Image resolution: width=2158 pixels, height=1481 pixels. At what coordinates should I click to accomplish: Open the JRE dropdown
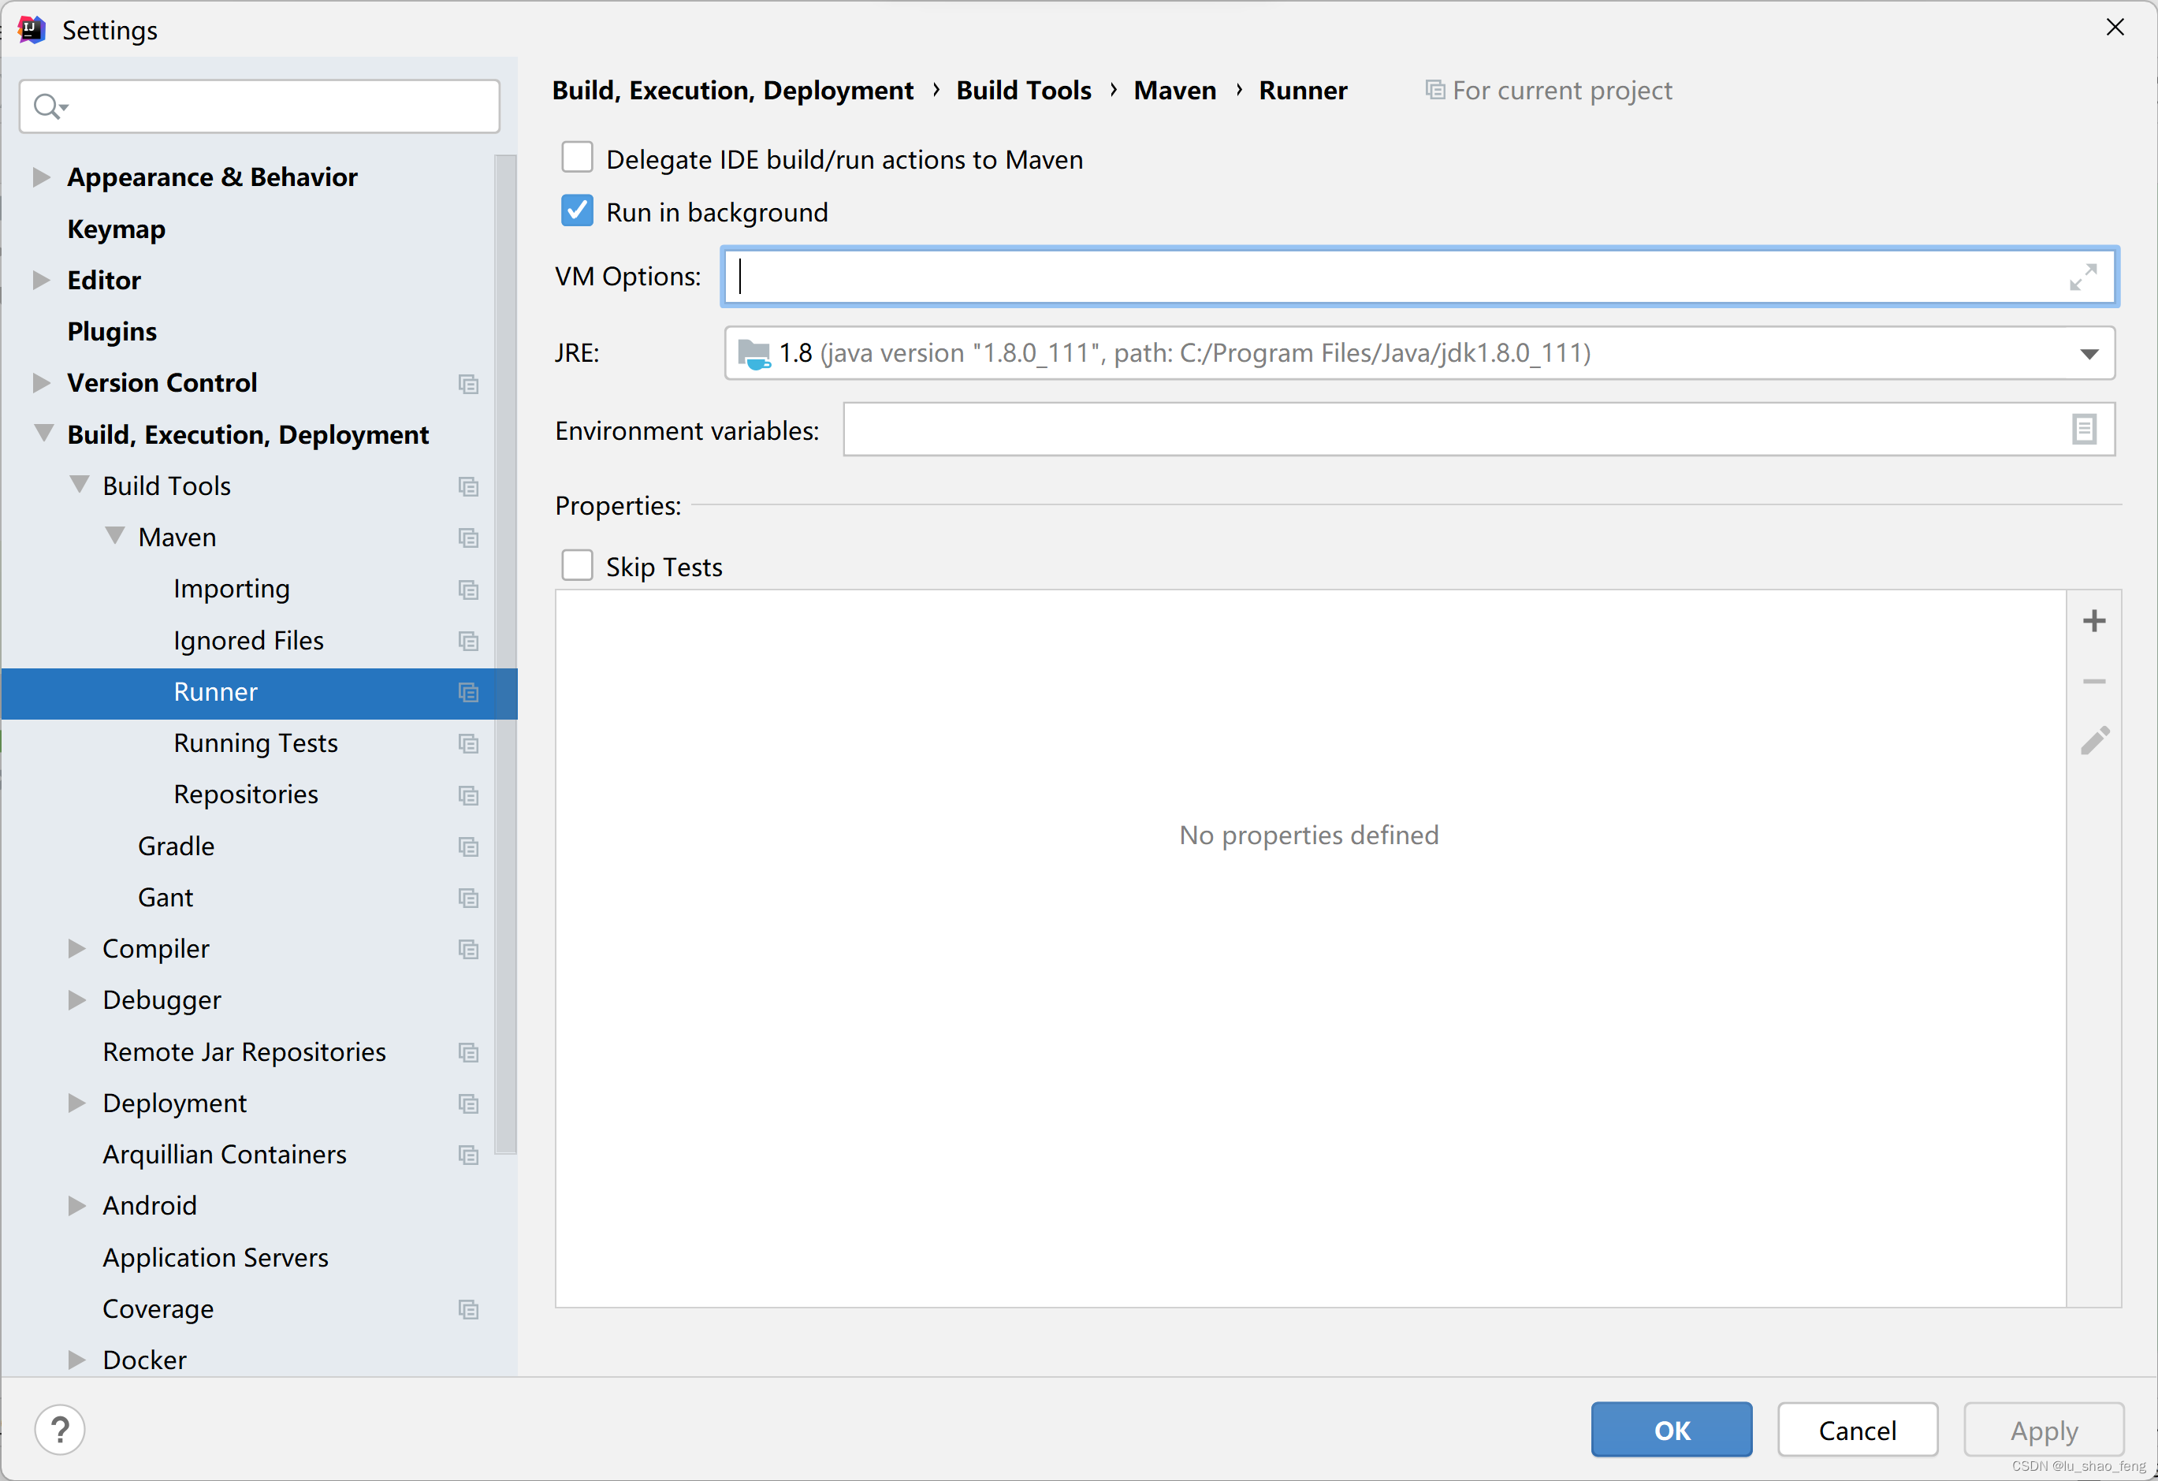pyautogui.click(x=2089, y=354)
